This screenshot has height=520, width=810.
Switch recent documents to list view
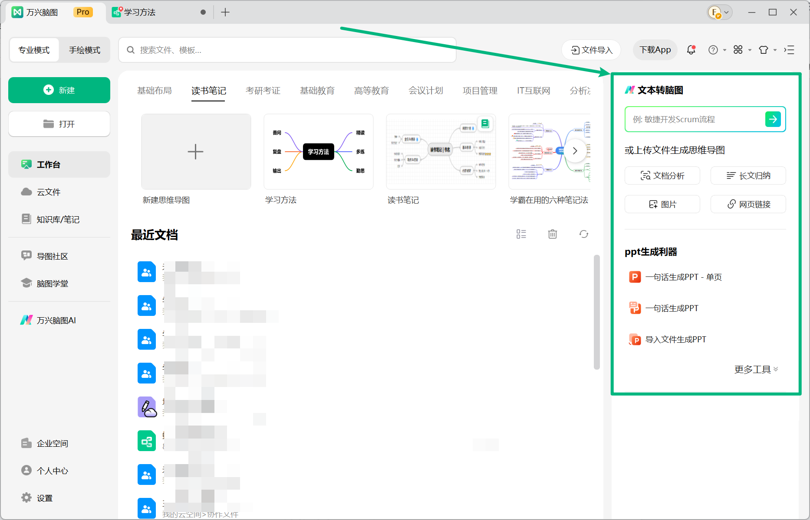tap(521, 234)
